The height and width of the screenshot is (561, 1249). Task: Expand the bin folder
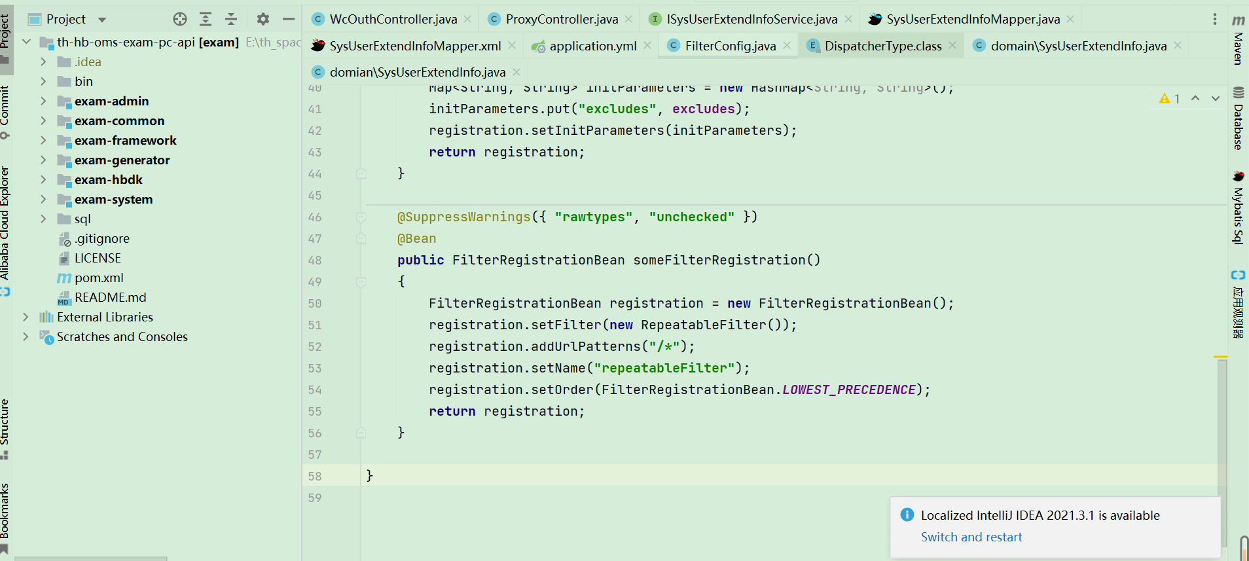(x=43, y=81)
